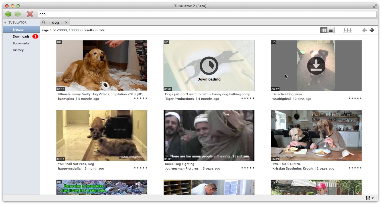
Task: Click '3 months ago' under funnyplox video
Action: tap(89, 99)
